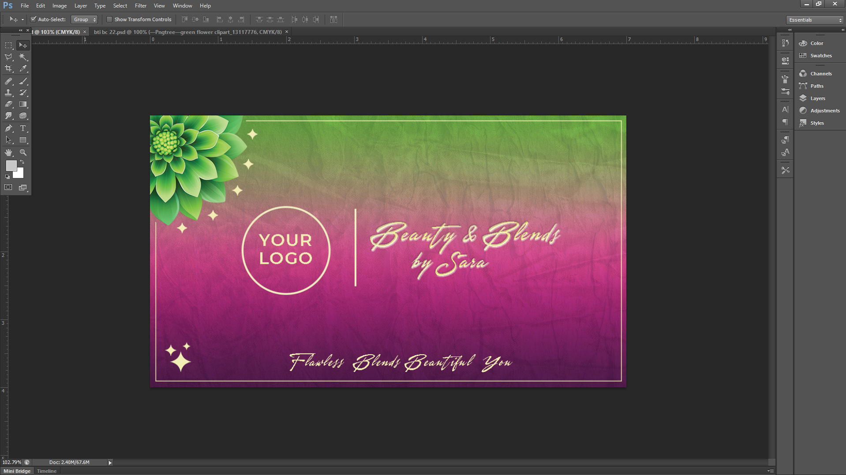Select the Crop tool

[x=8, y=69]
